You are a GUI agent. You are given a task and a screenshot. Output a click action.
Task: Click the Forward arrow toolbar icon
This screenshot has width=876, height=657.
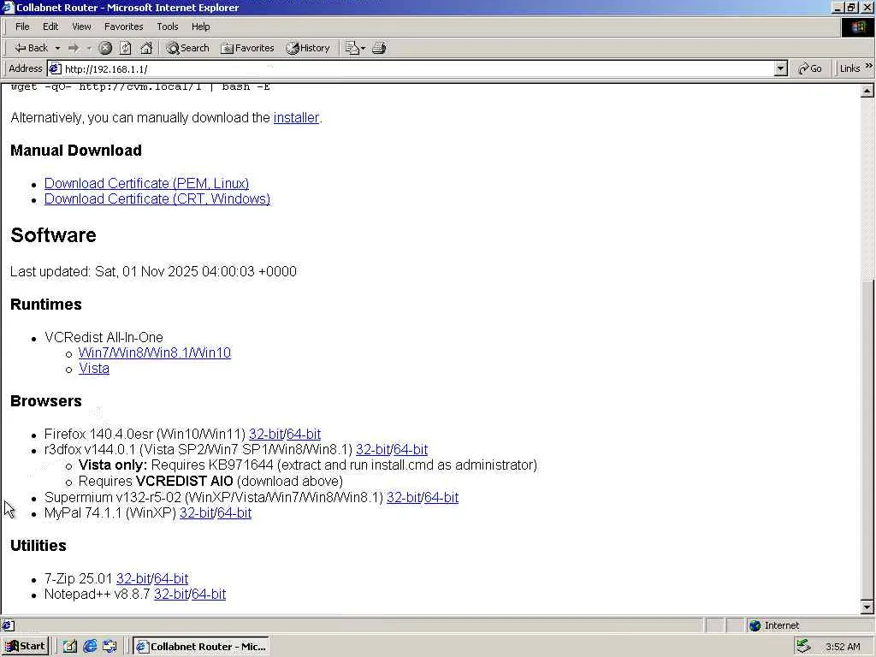coord(74,48)
